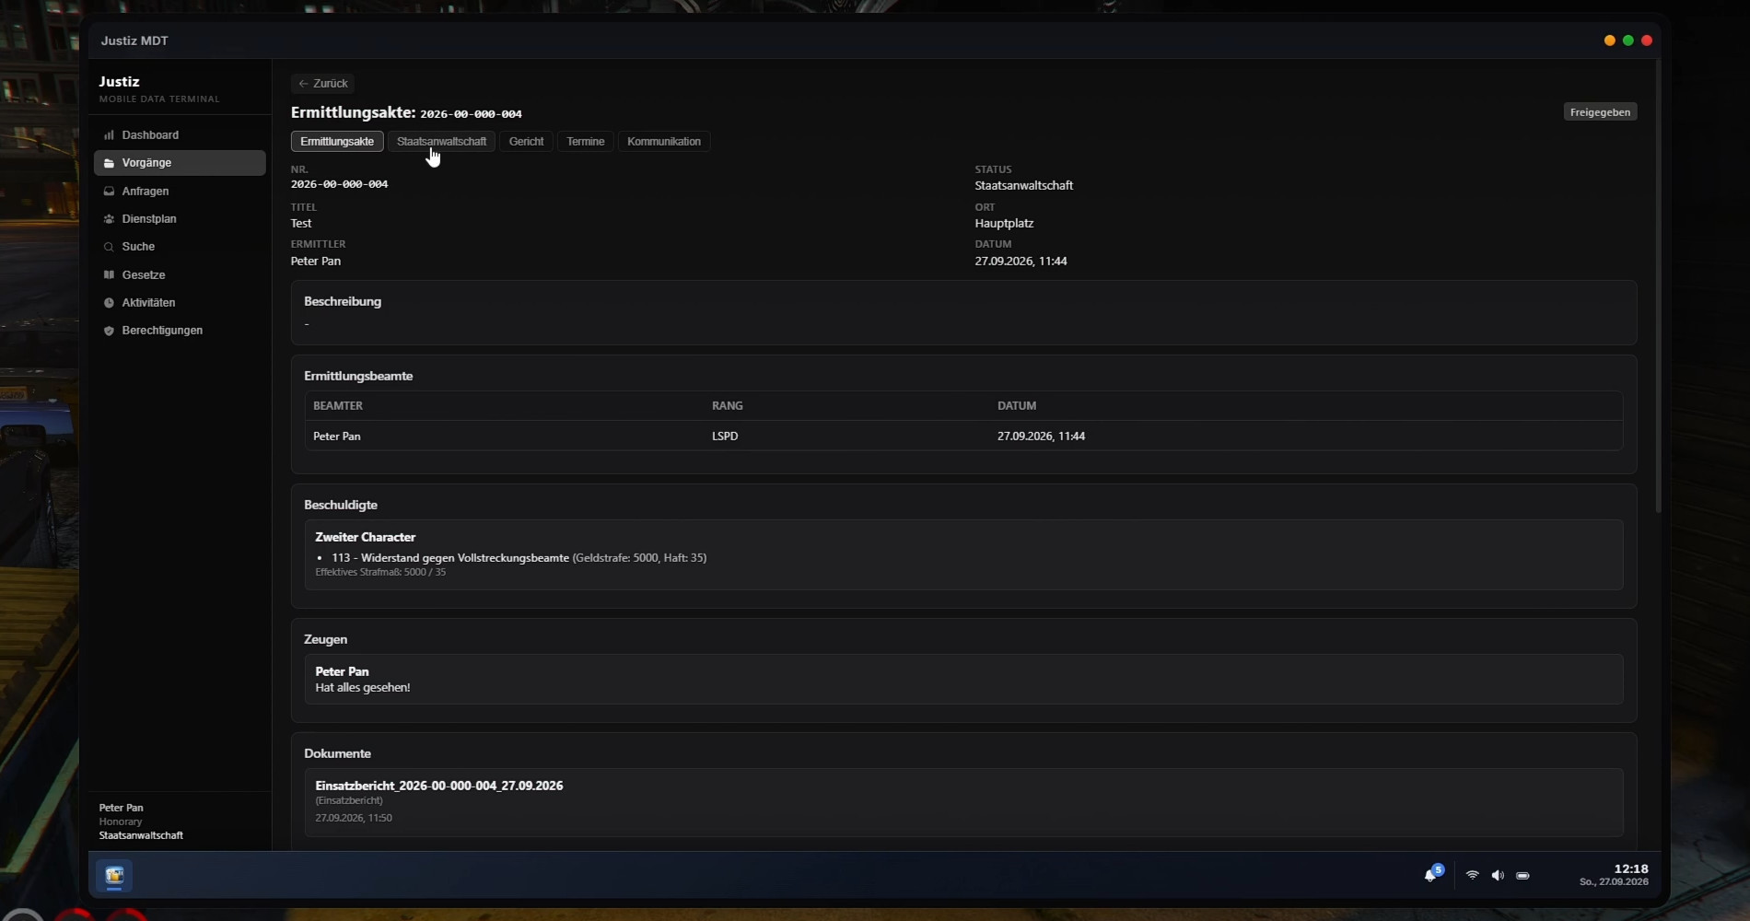Open Gesetze in the sidebar
Screen dimensions: 1750x921
point(180,274)
